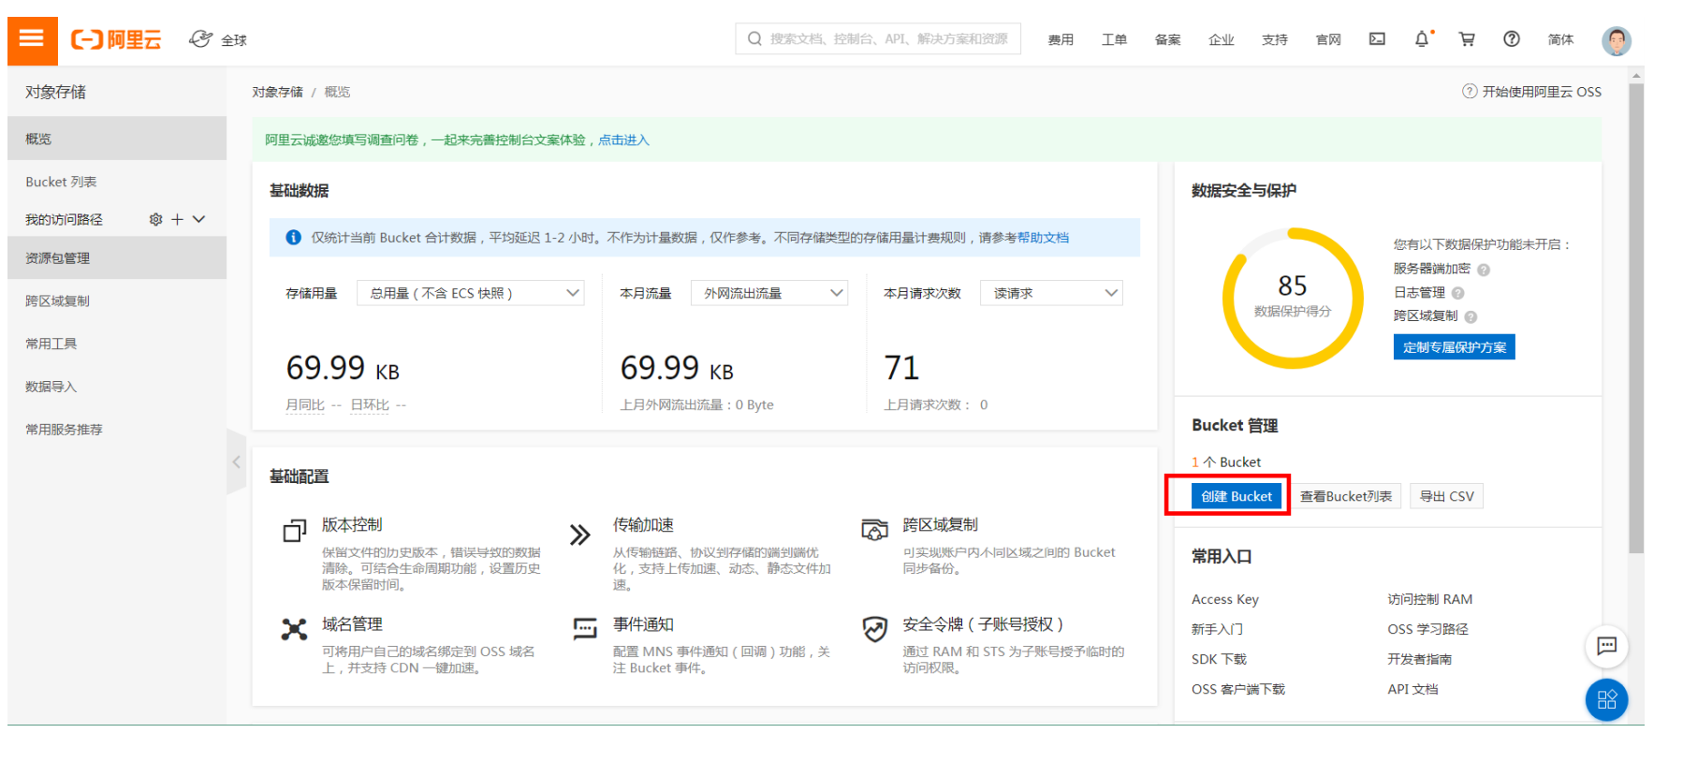Click the 传输加速 double-arrow icon
The image size is (1683, 762).
(x=580, y=535)
